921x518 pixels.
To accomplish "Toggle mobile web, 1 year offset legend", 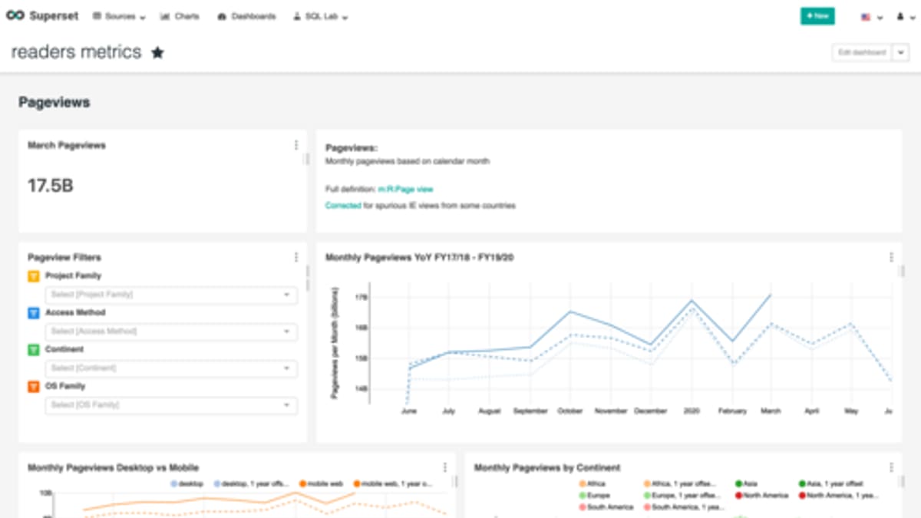I will click(x=392, y=484).
